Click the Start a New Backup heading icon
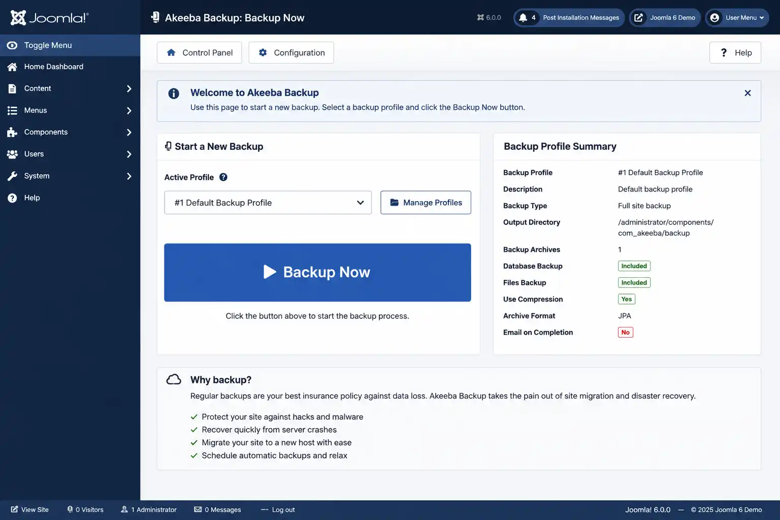The width and height of the screenshot is (780, 520). 168,146
